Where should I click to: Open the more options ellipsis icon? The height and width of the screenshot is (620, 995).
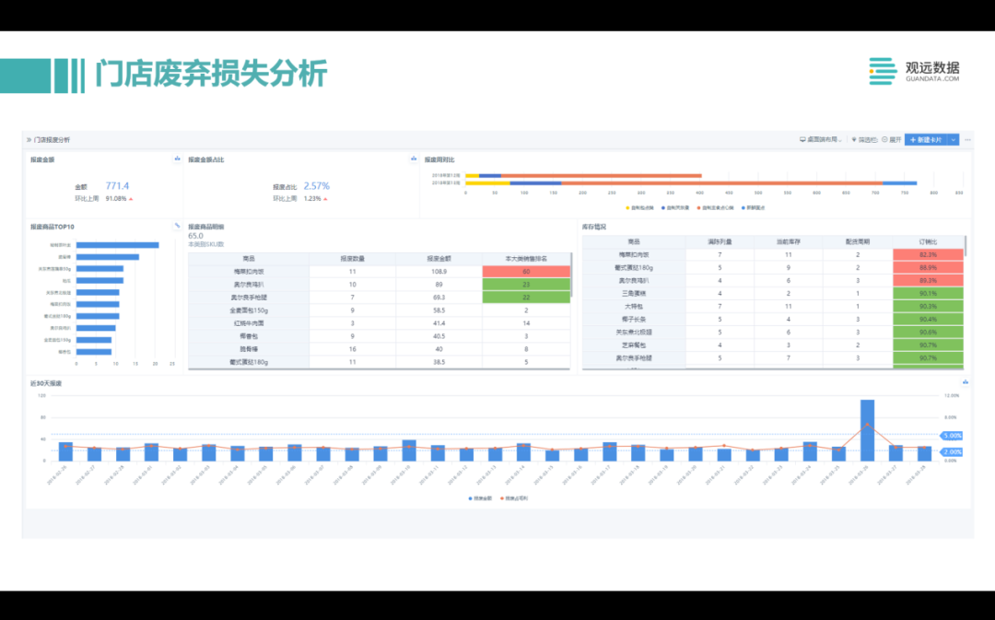pyautogui.click(x=967, y=140)
